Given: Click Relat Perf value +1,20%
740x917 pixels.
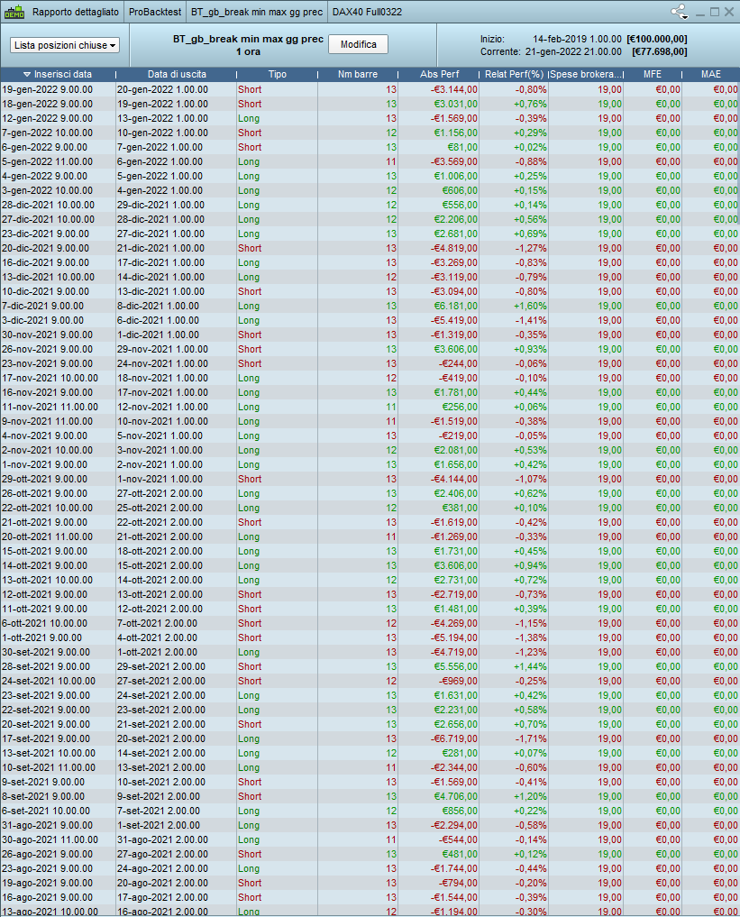Looking at the screenshot, I should pyautogui.click(x=530, y=796).
